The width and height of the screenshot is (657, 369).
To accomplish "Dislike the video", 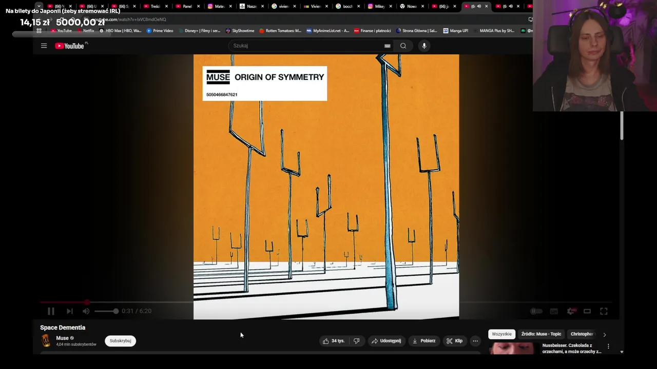I will coord(357,341).
